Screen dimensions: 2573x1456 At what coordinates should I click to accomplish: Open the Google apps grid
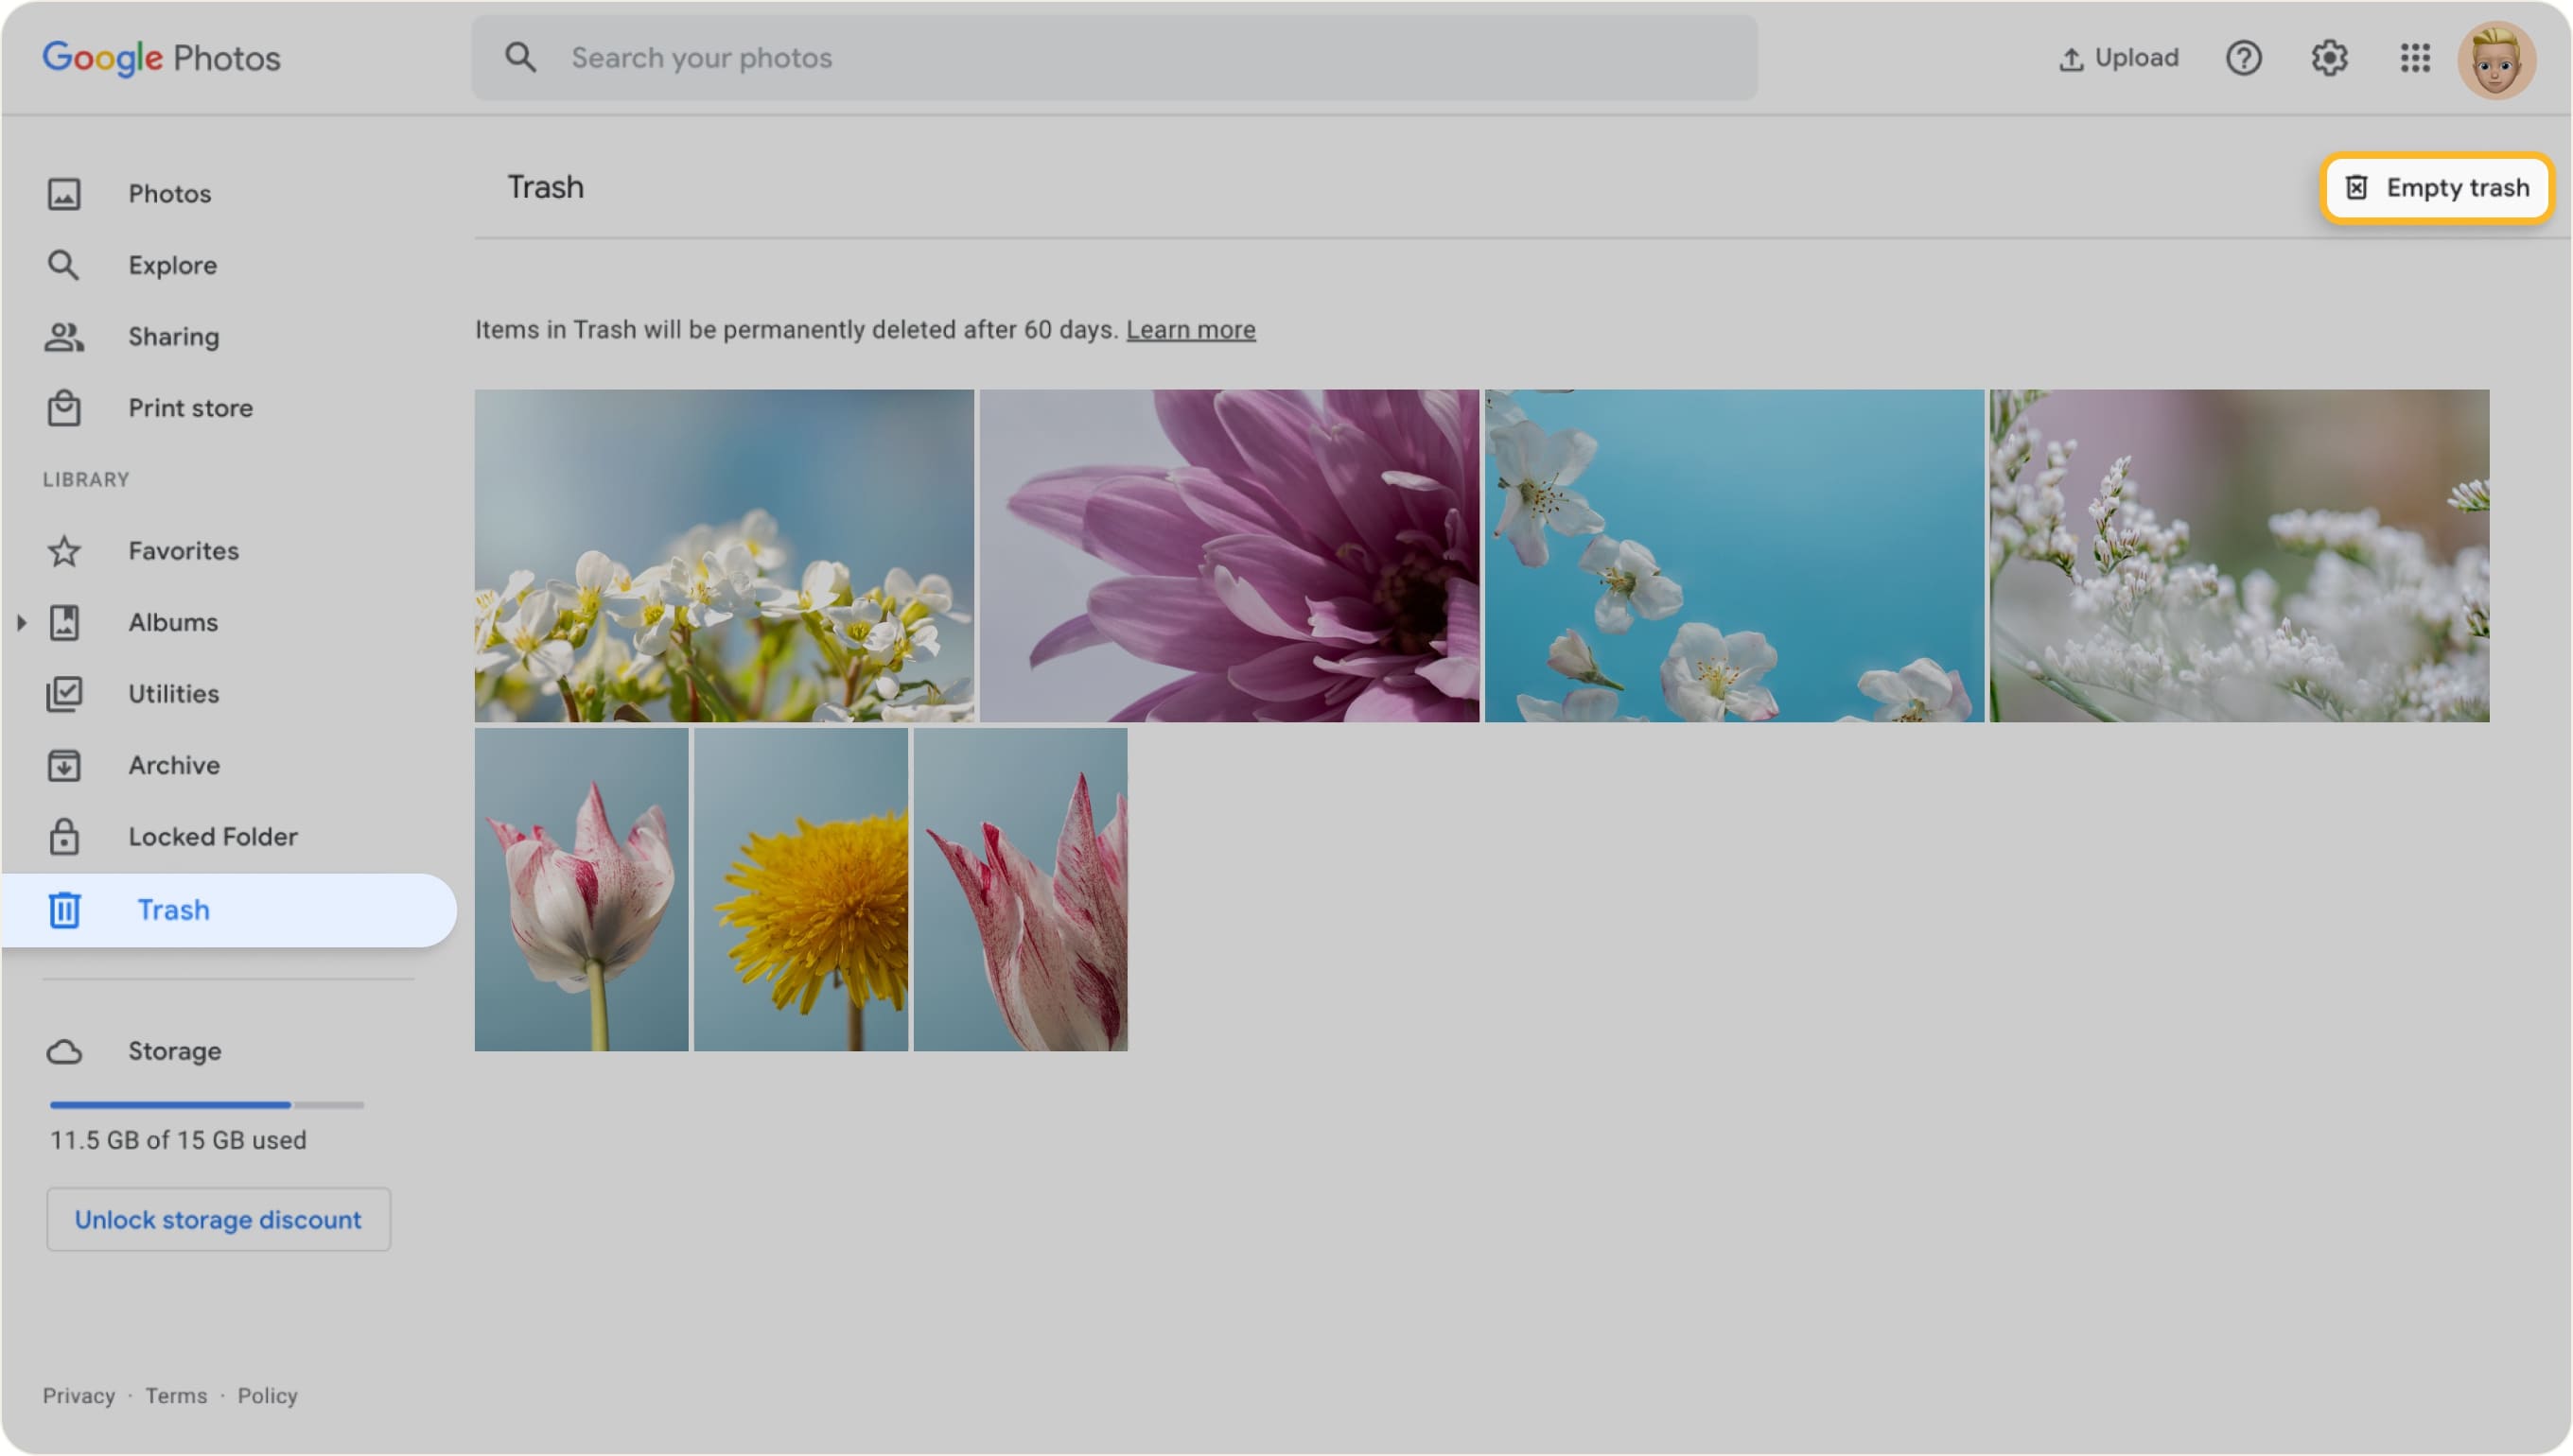click(x=2414, y=58)
